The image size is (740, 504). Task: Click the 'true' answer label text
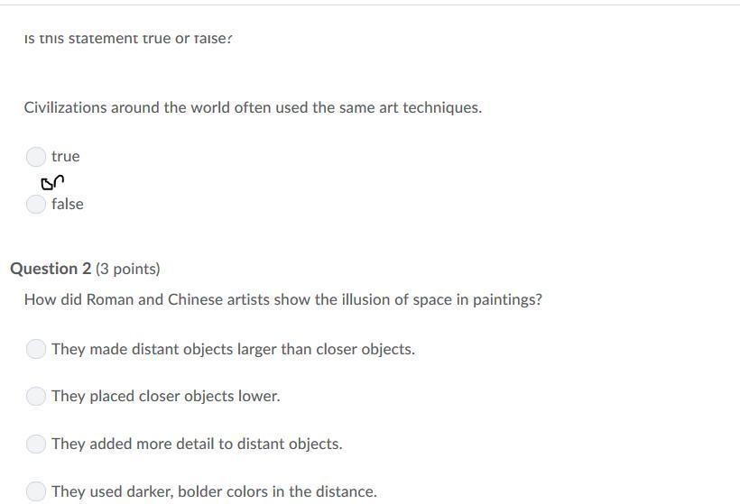pyautogui.click(x=66, y=157)
